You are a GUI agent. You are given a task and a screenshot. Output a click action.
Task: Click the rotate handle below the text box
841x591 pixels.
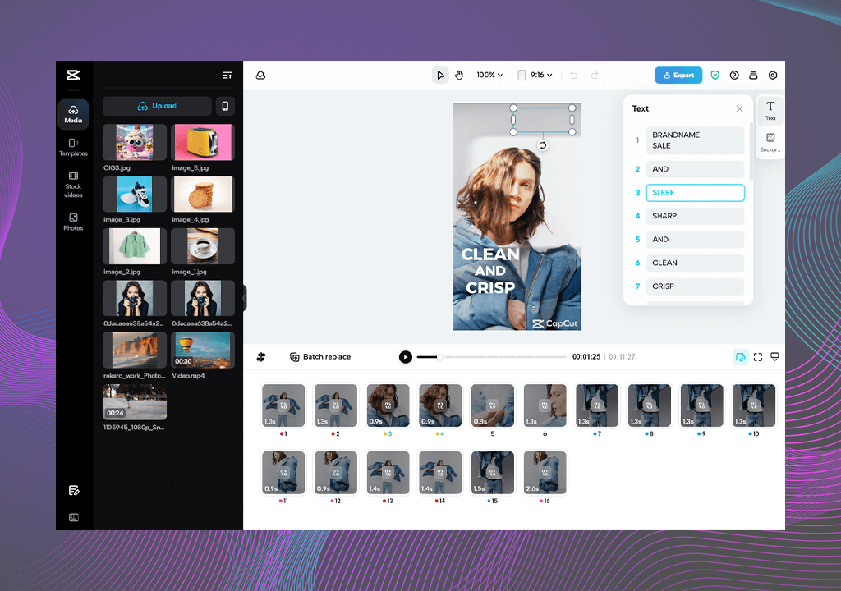(543, 145)
